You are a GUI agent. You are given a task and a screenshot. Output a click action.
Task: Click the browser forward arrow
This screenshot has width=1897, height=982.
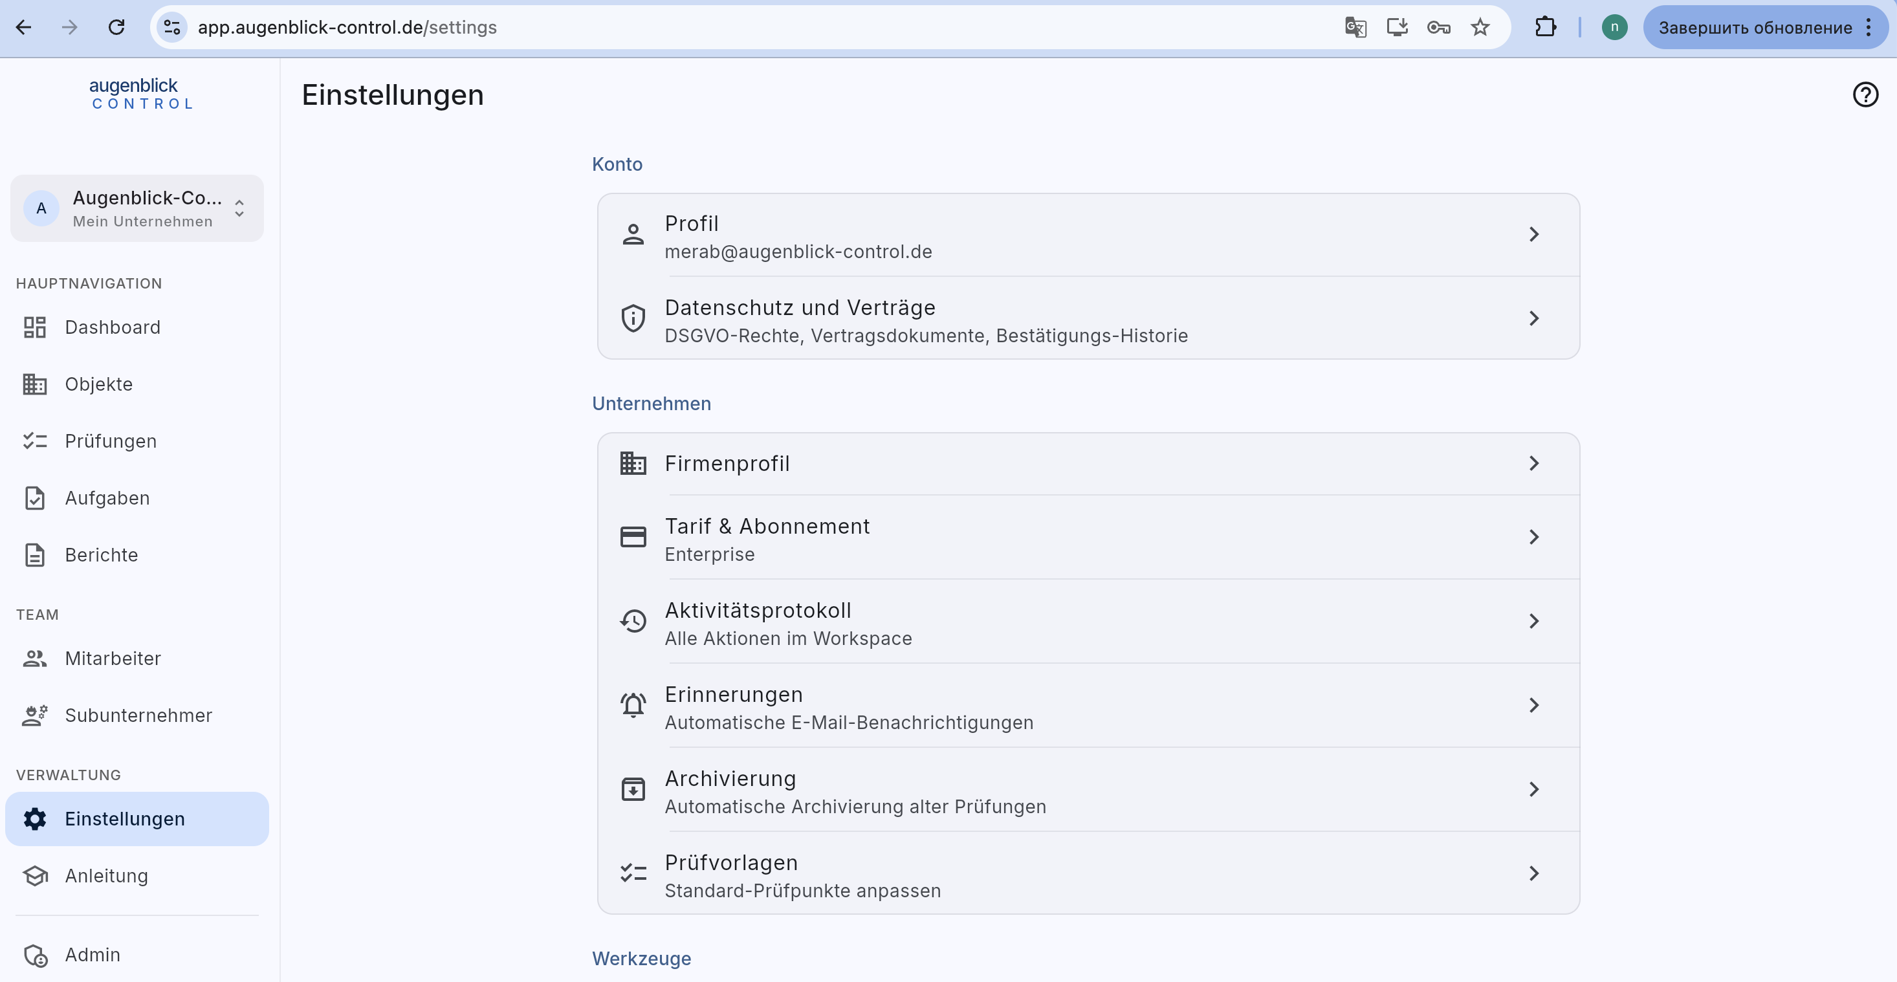[x=69, y=27]
